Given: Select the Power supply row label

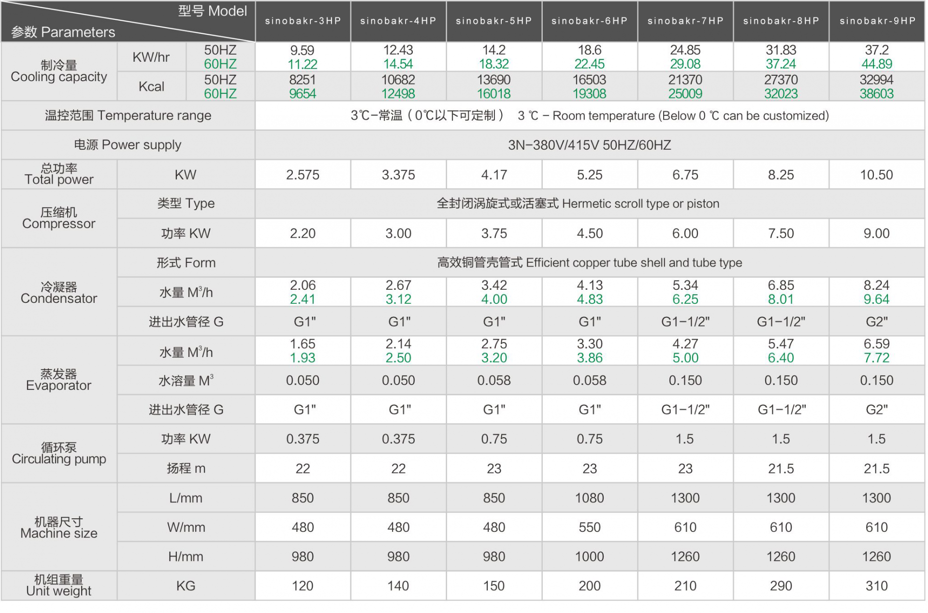Looking at the screenshot, I should [128, 145].
